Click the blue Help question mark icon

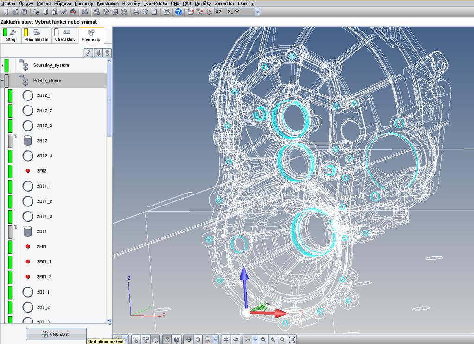[179, 12]
